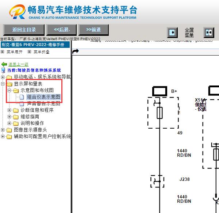Expand the 维修指南 node
The image size is (219, 213).
(9, 117)
